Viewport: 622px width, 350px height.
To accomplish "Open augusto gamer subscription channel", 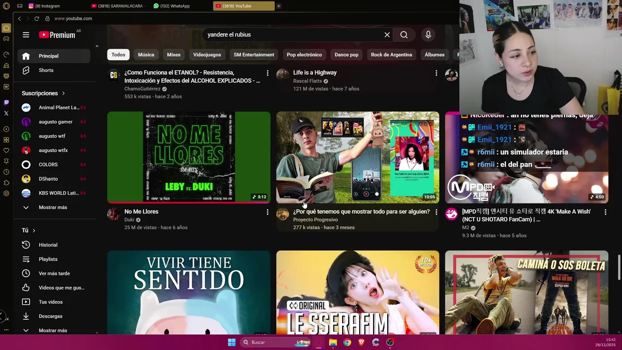I will pos(54,122).
